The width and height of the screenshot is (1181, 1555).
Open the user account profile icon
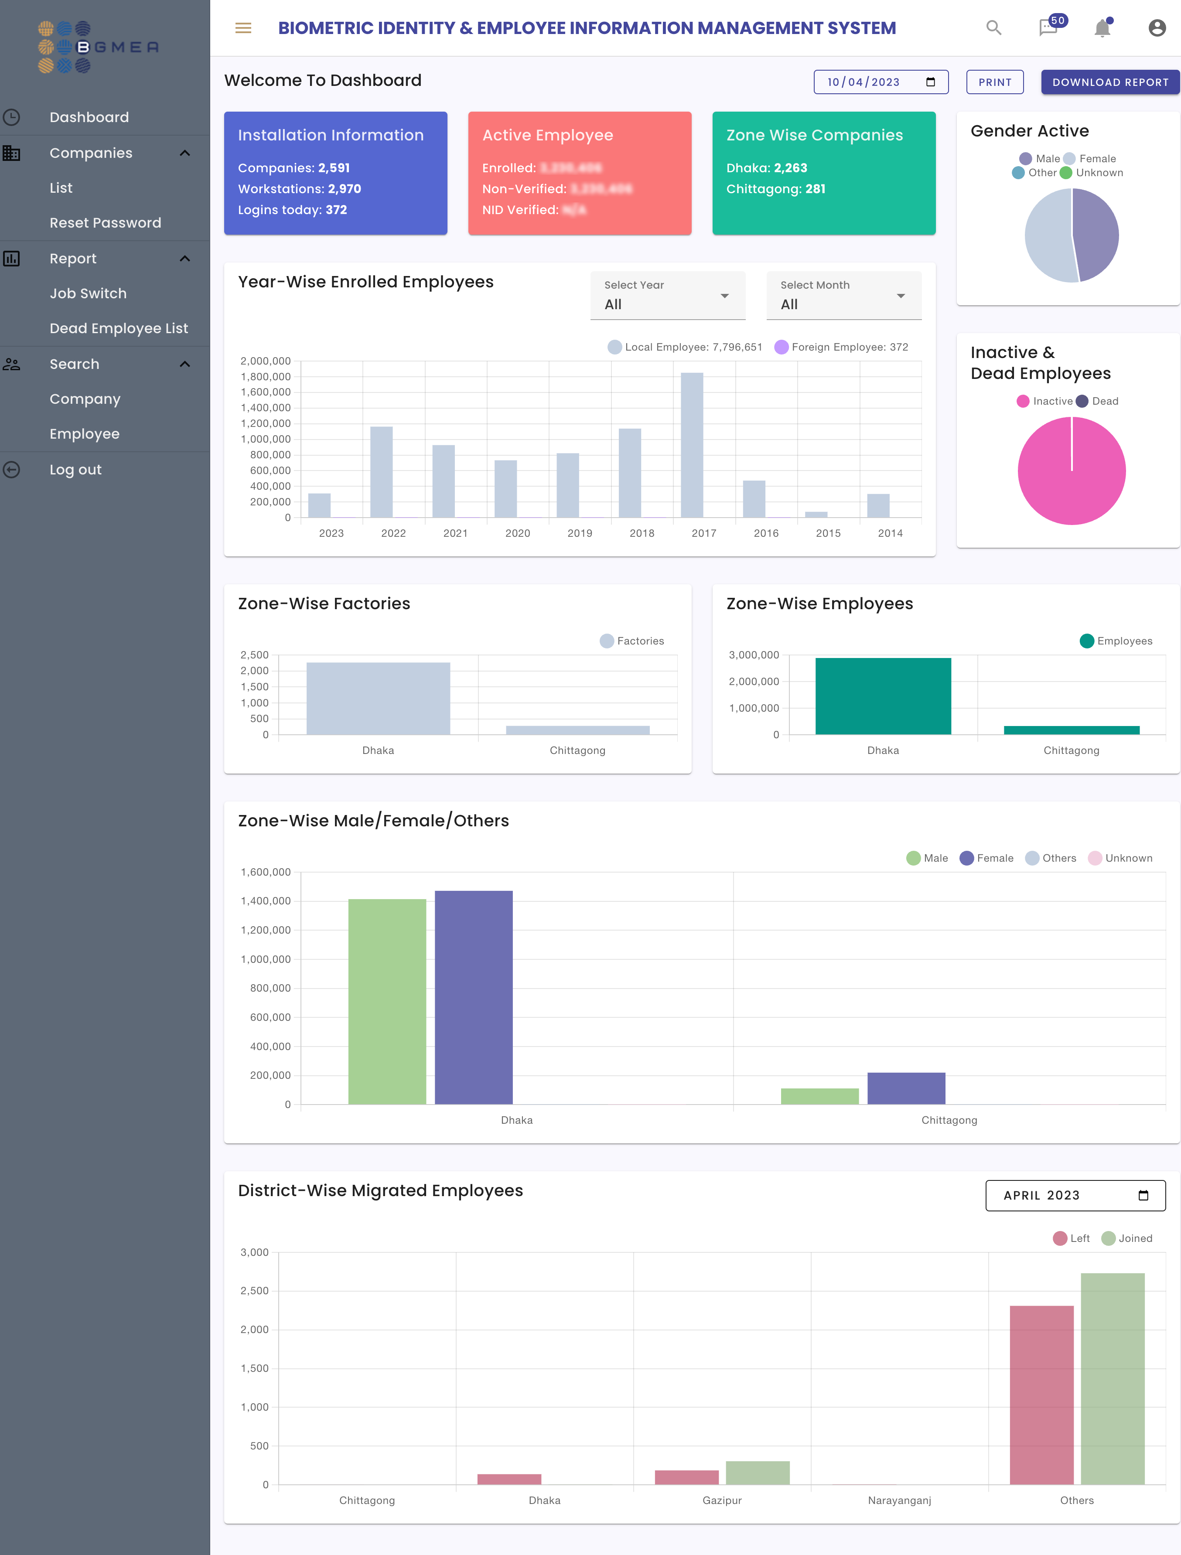[1157, 28]
